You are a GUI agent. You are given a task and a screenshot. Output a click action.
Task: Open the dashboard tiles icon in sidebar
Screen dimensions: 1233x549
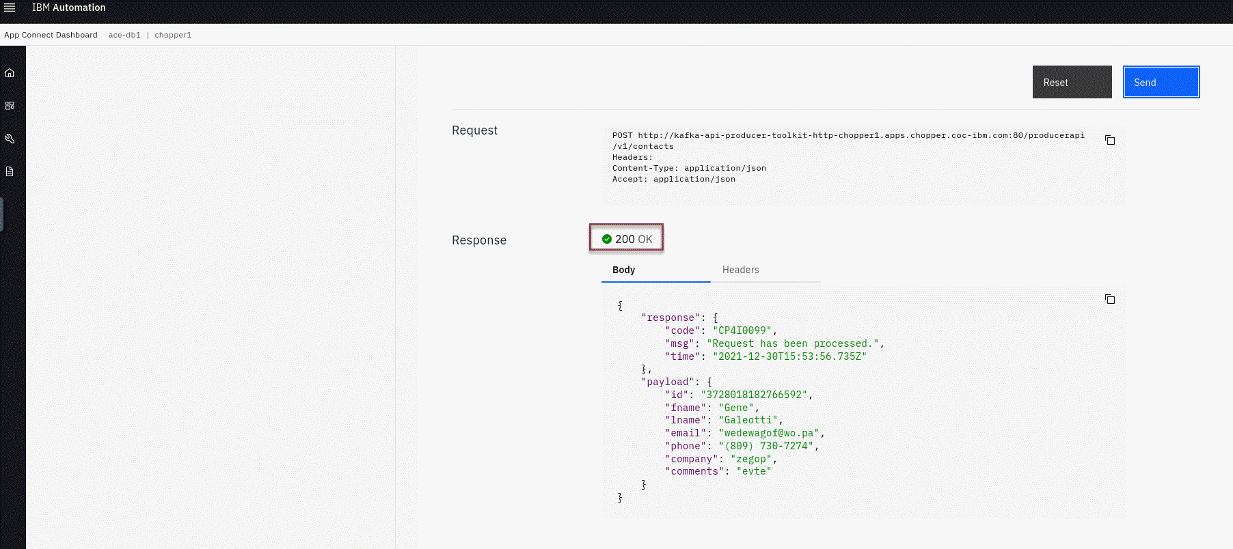tap(10, 106)
